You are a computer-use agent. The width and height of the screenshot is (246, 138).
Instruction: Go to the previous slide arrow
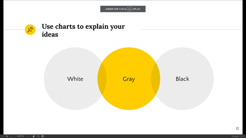tap(3, 136)
